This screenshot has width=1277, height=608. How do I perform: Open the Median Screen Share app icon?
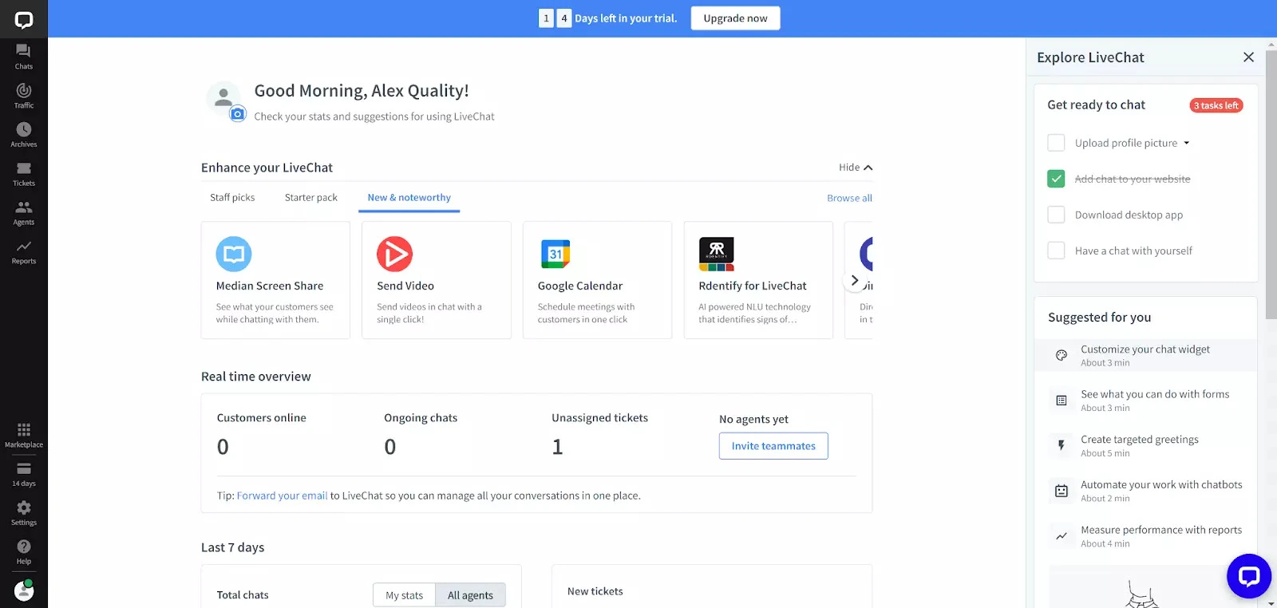coord(234,255)
